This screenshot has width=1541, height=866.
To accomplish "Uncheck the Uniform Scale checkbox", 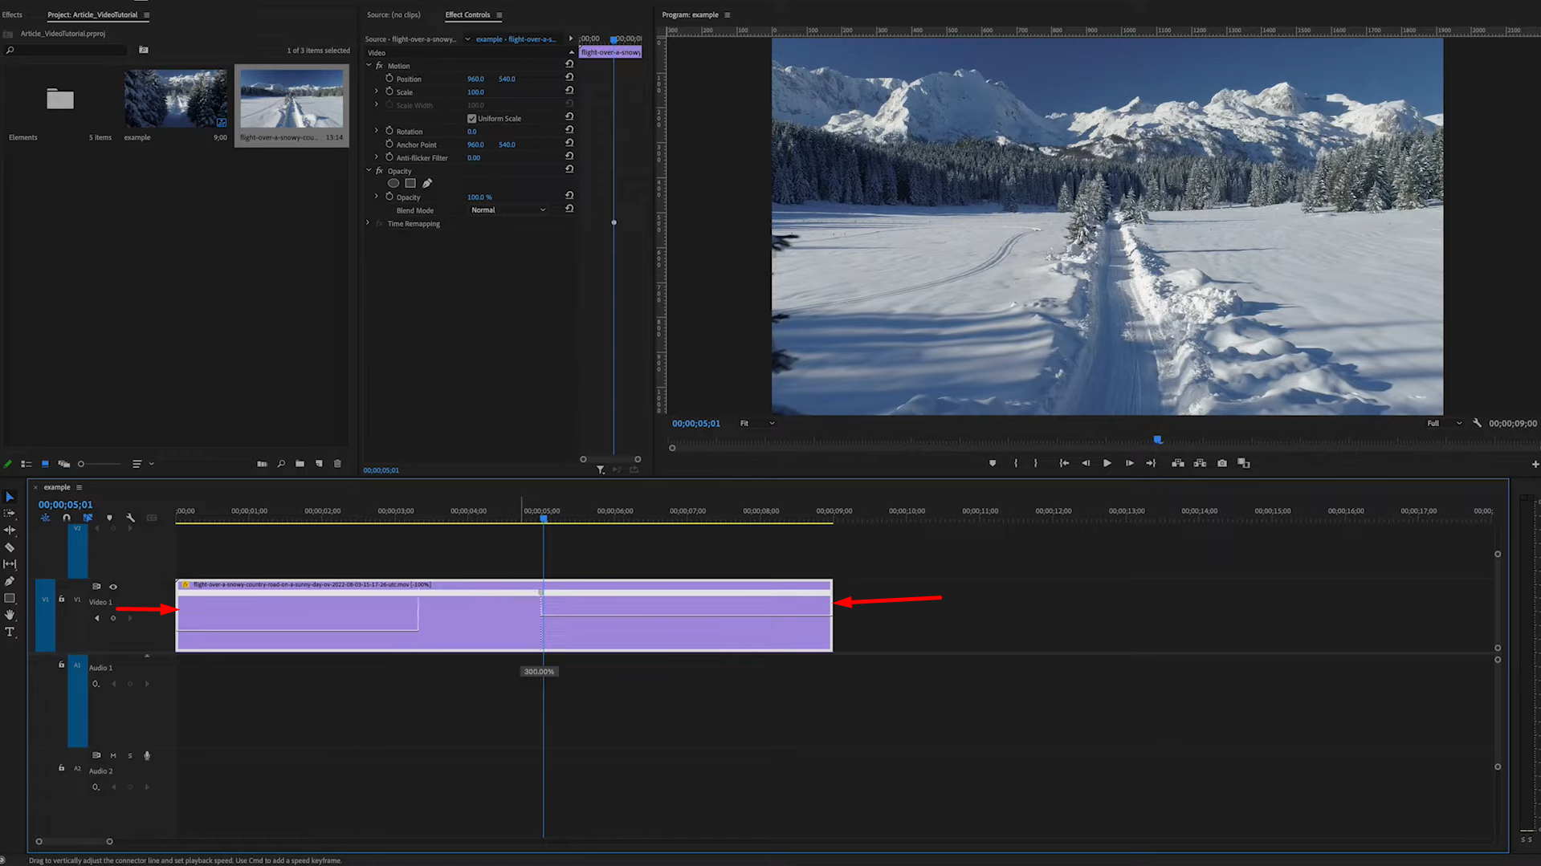I will (472, 118).
